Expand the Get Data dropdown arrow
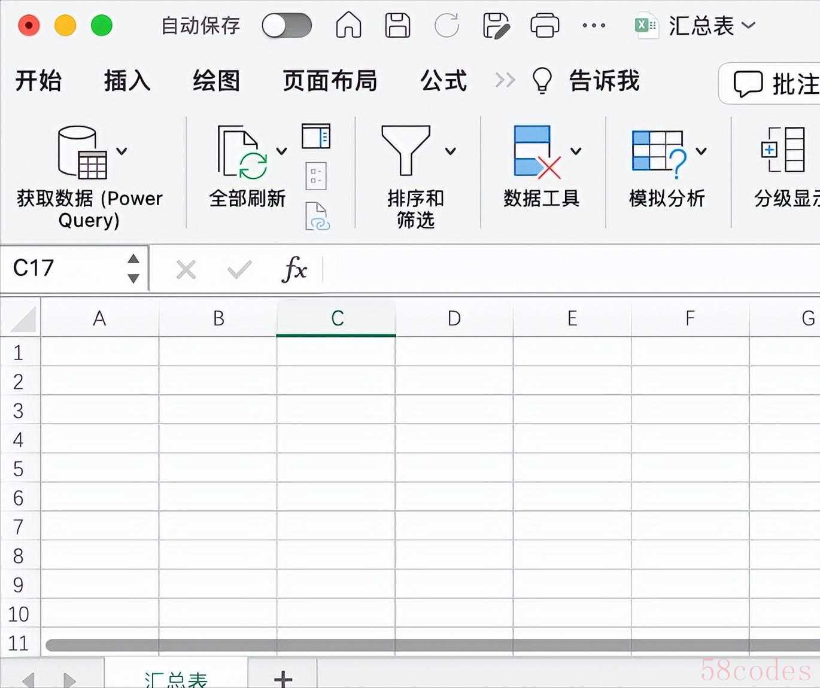This screenshot has height=688, width=820. 122,151
